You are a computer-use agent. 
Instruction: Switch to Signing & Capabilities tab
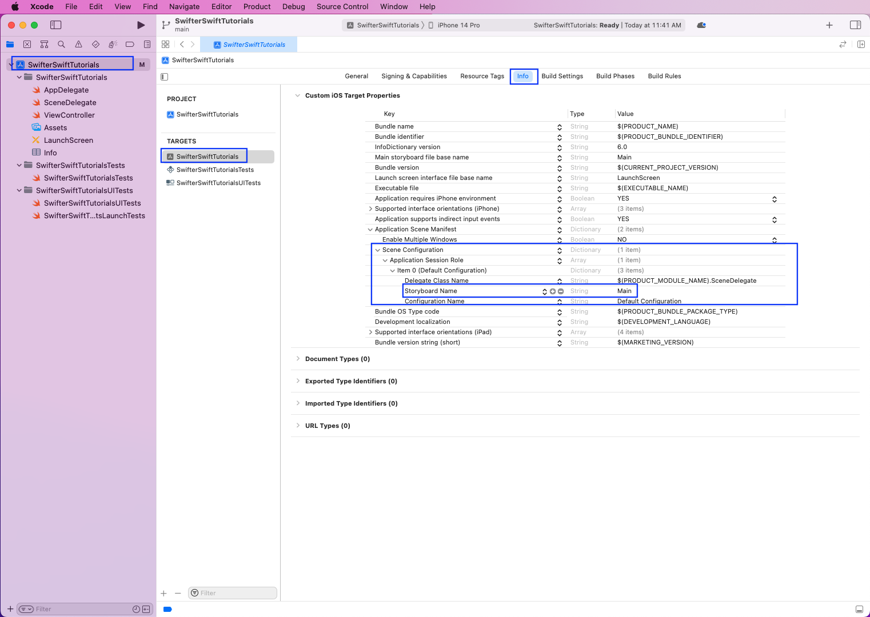tap(414, 77)
